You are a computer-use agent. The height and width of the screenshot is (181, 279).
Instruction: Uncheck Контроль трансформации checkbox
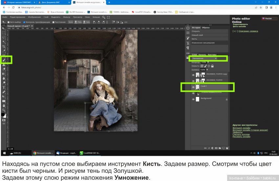[x=24, y=22]
